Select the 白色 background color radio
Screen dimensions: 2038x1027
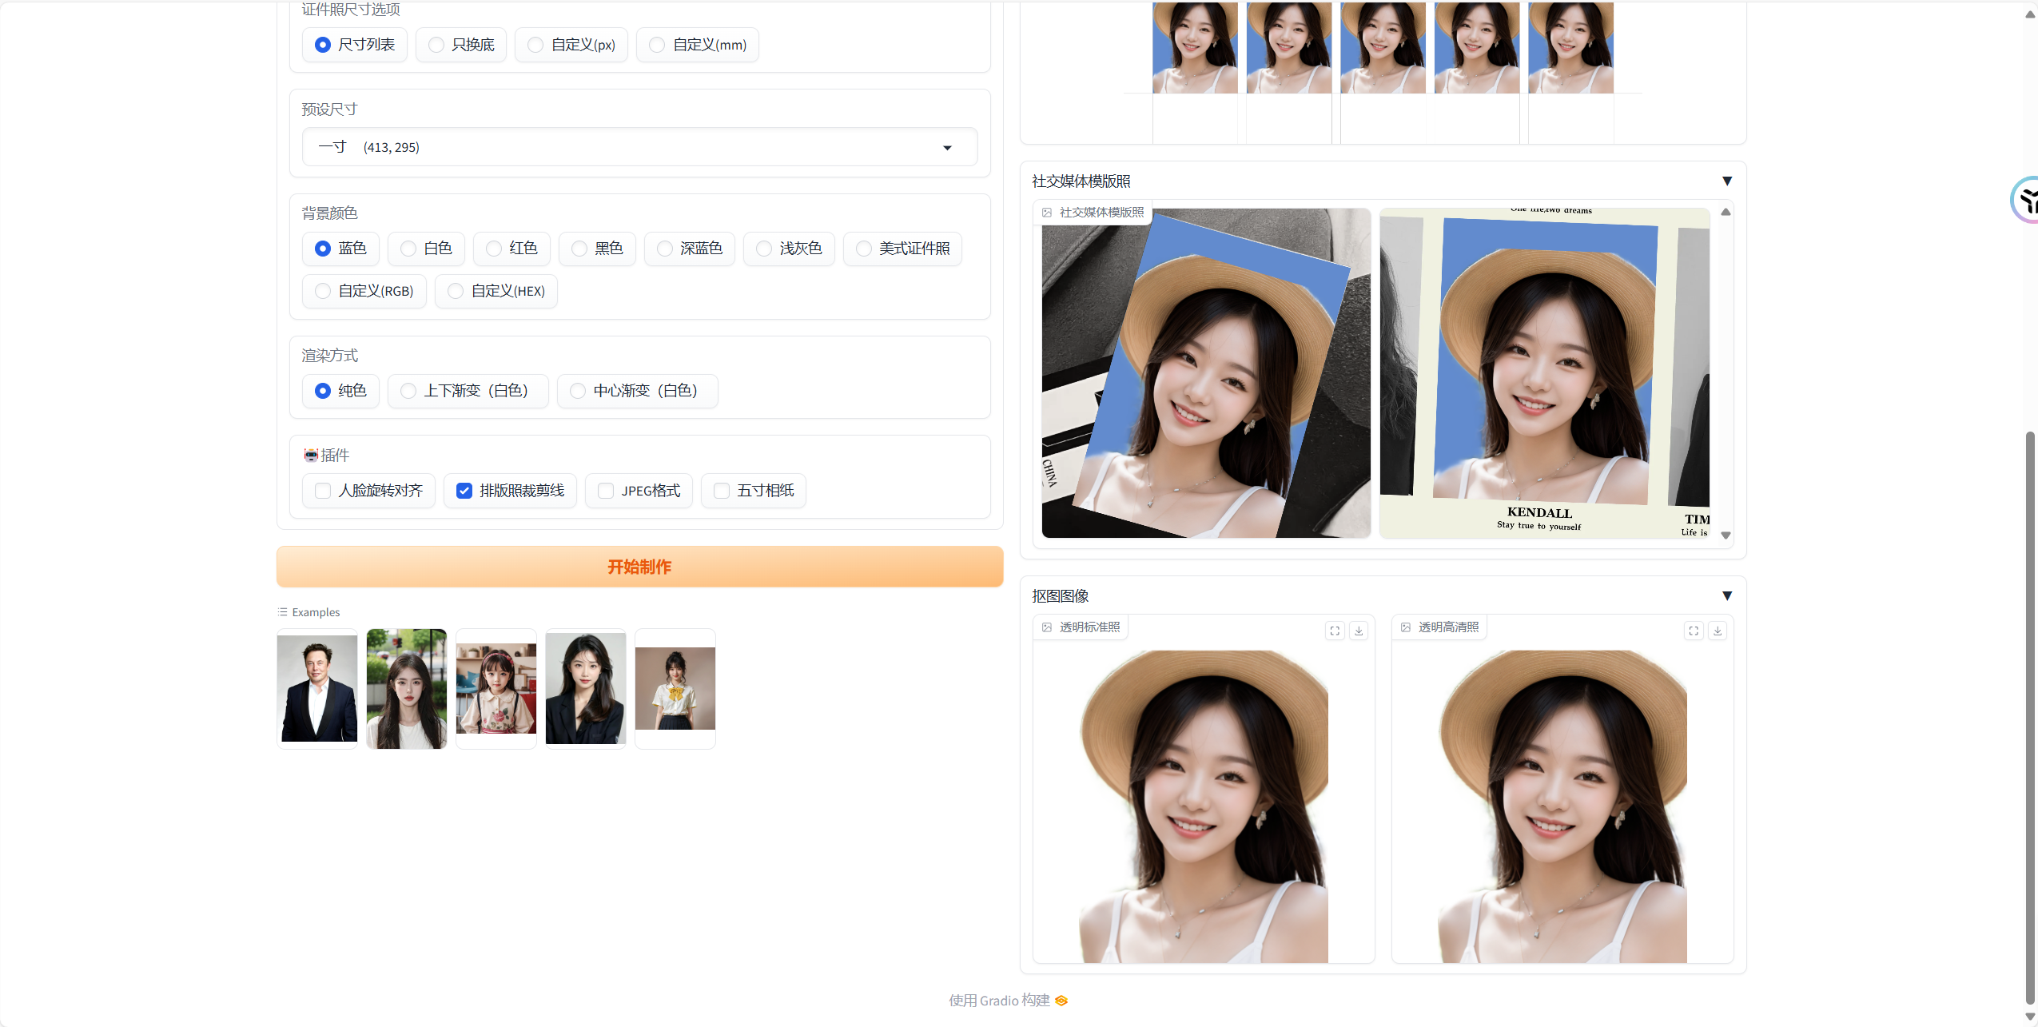(x=408, y=249)
